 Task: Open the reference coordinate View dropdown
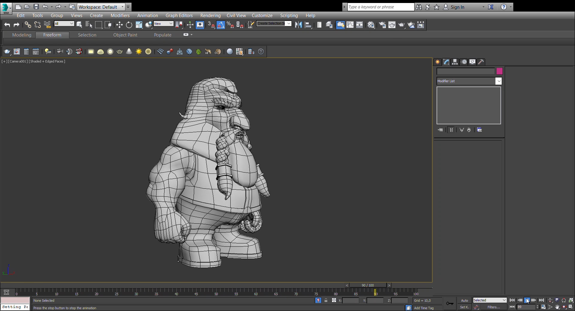[x=164, y=24]
